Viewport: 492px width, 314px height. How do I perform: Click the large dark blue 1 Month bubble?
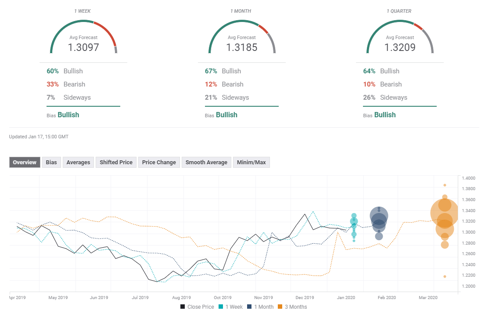pos(379,216)
